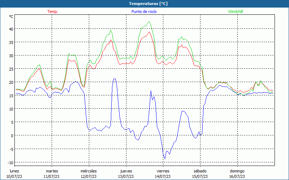Click the date label 15/07/23

coord(200,176)
